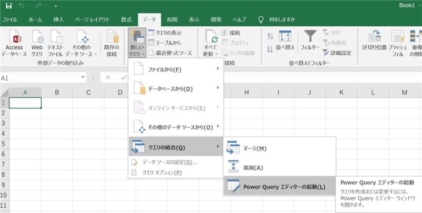Open the 並べ替え sort dialog

(x=285, y=40)
